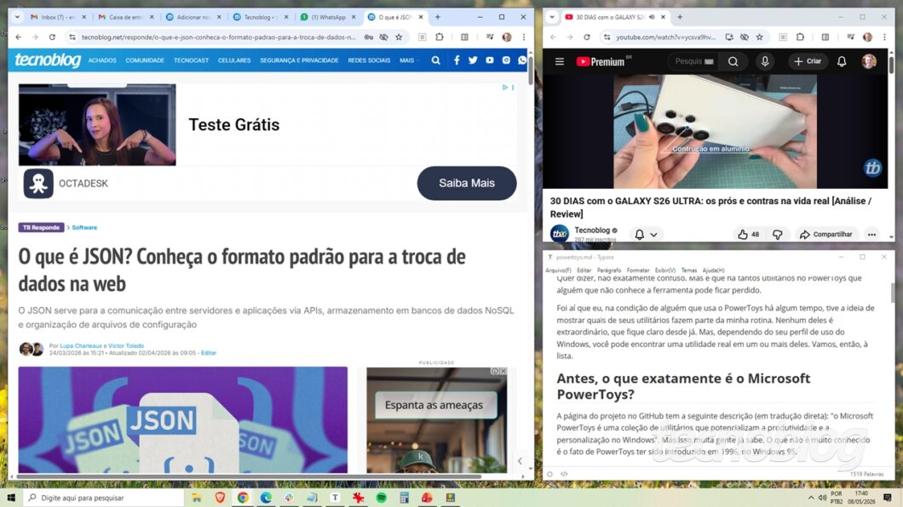Open Tecnoblog's Twitter icon in header
Screen dimensions: 903x507
tap(473, 60)
